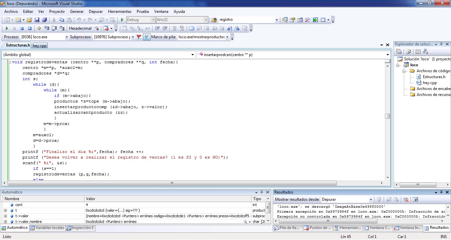Pause execution with the Break All button
The width and height of the screenshot is (451, 240).
tap(14, 28)
